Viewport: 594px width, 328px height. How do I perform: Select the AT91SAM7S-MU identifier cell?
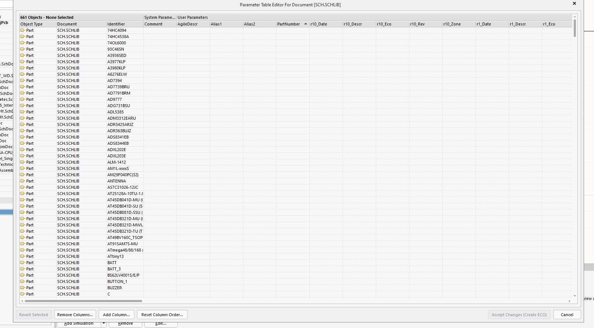tap(125, 244)
